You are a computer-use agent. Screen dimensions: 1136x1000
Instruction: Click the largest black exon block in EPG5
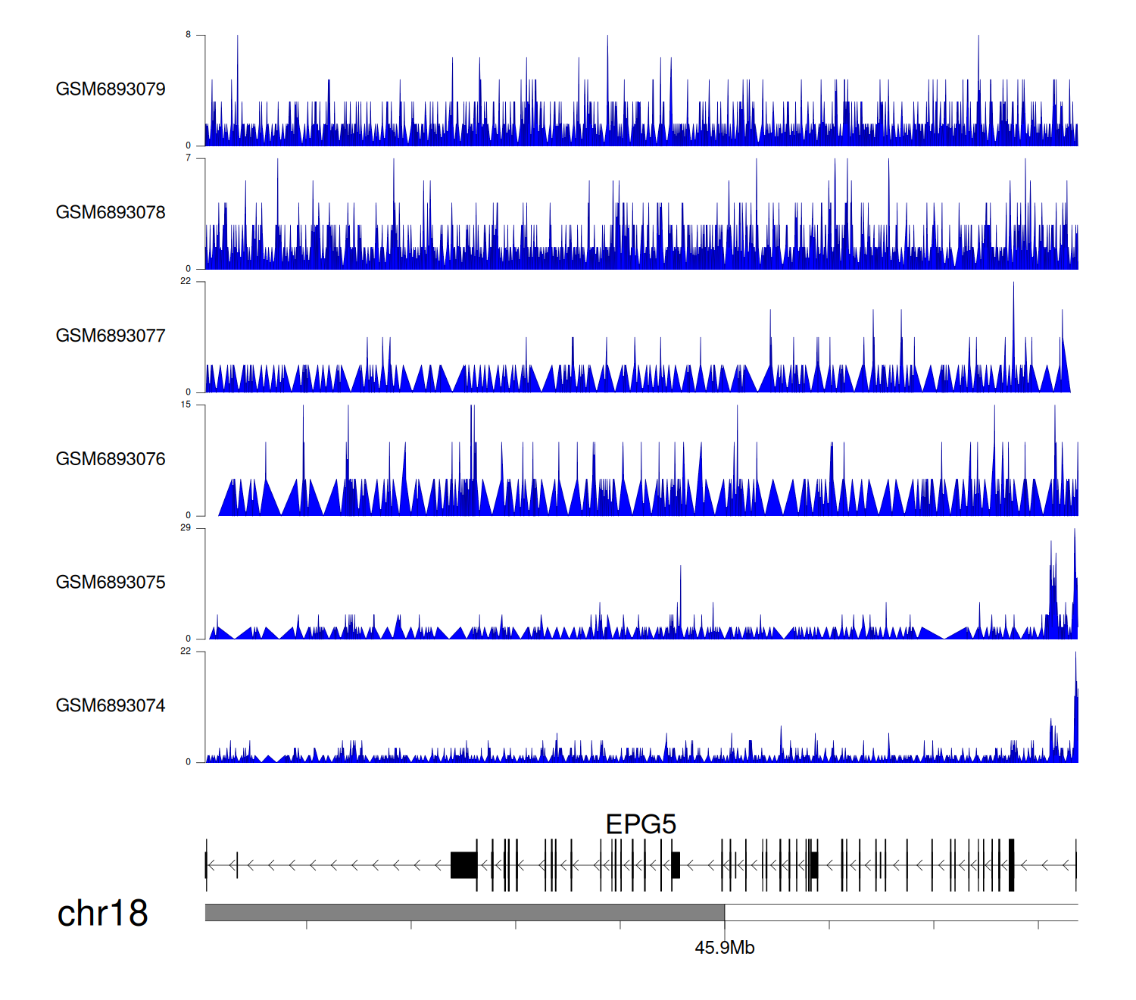click(x=463, y=865)
